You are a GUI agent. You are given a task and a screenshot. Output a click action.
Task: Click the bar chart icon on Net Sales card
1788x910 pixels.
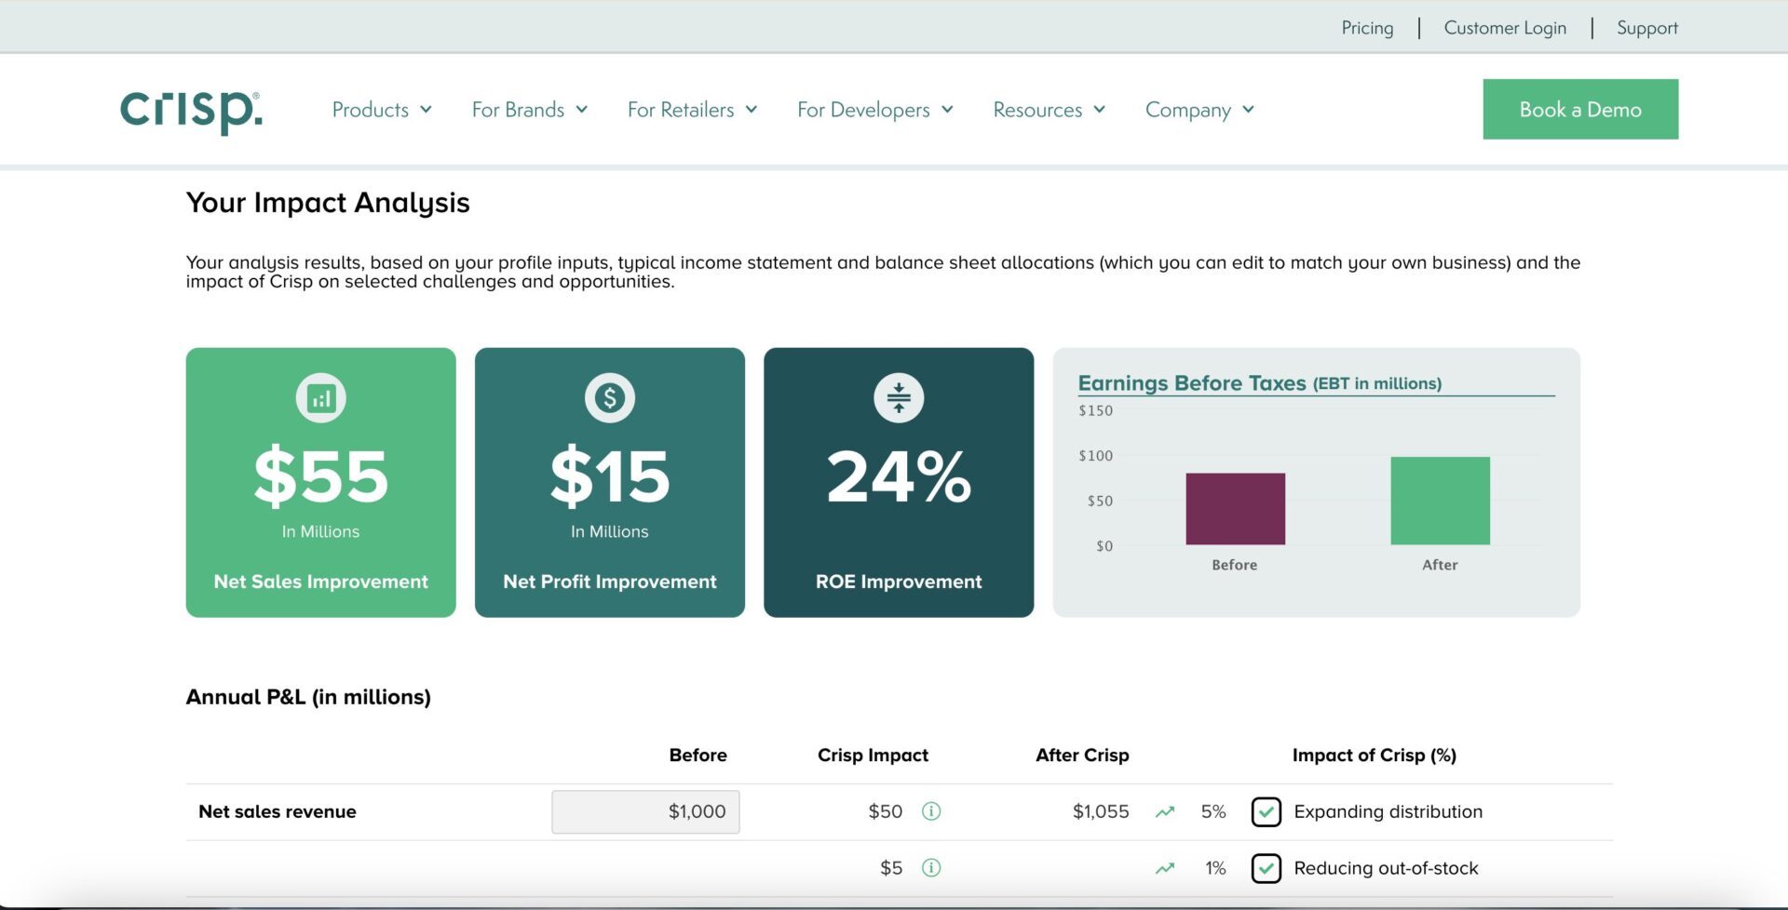tap(321, 398)
